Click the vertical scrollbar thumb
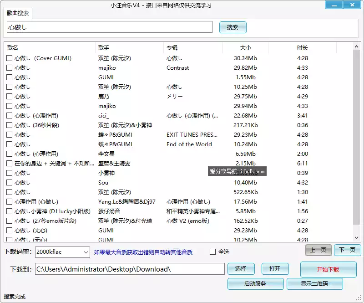 tap(357, 138)
